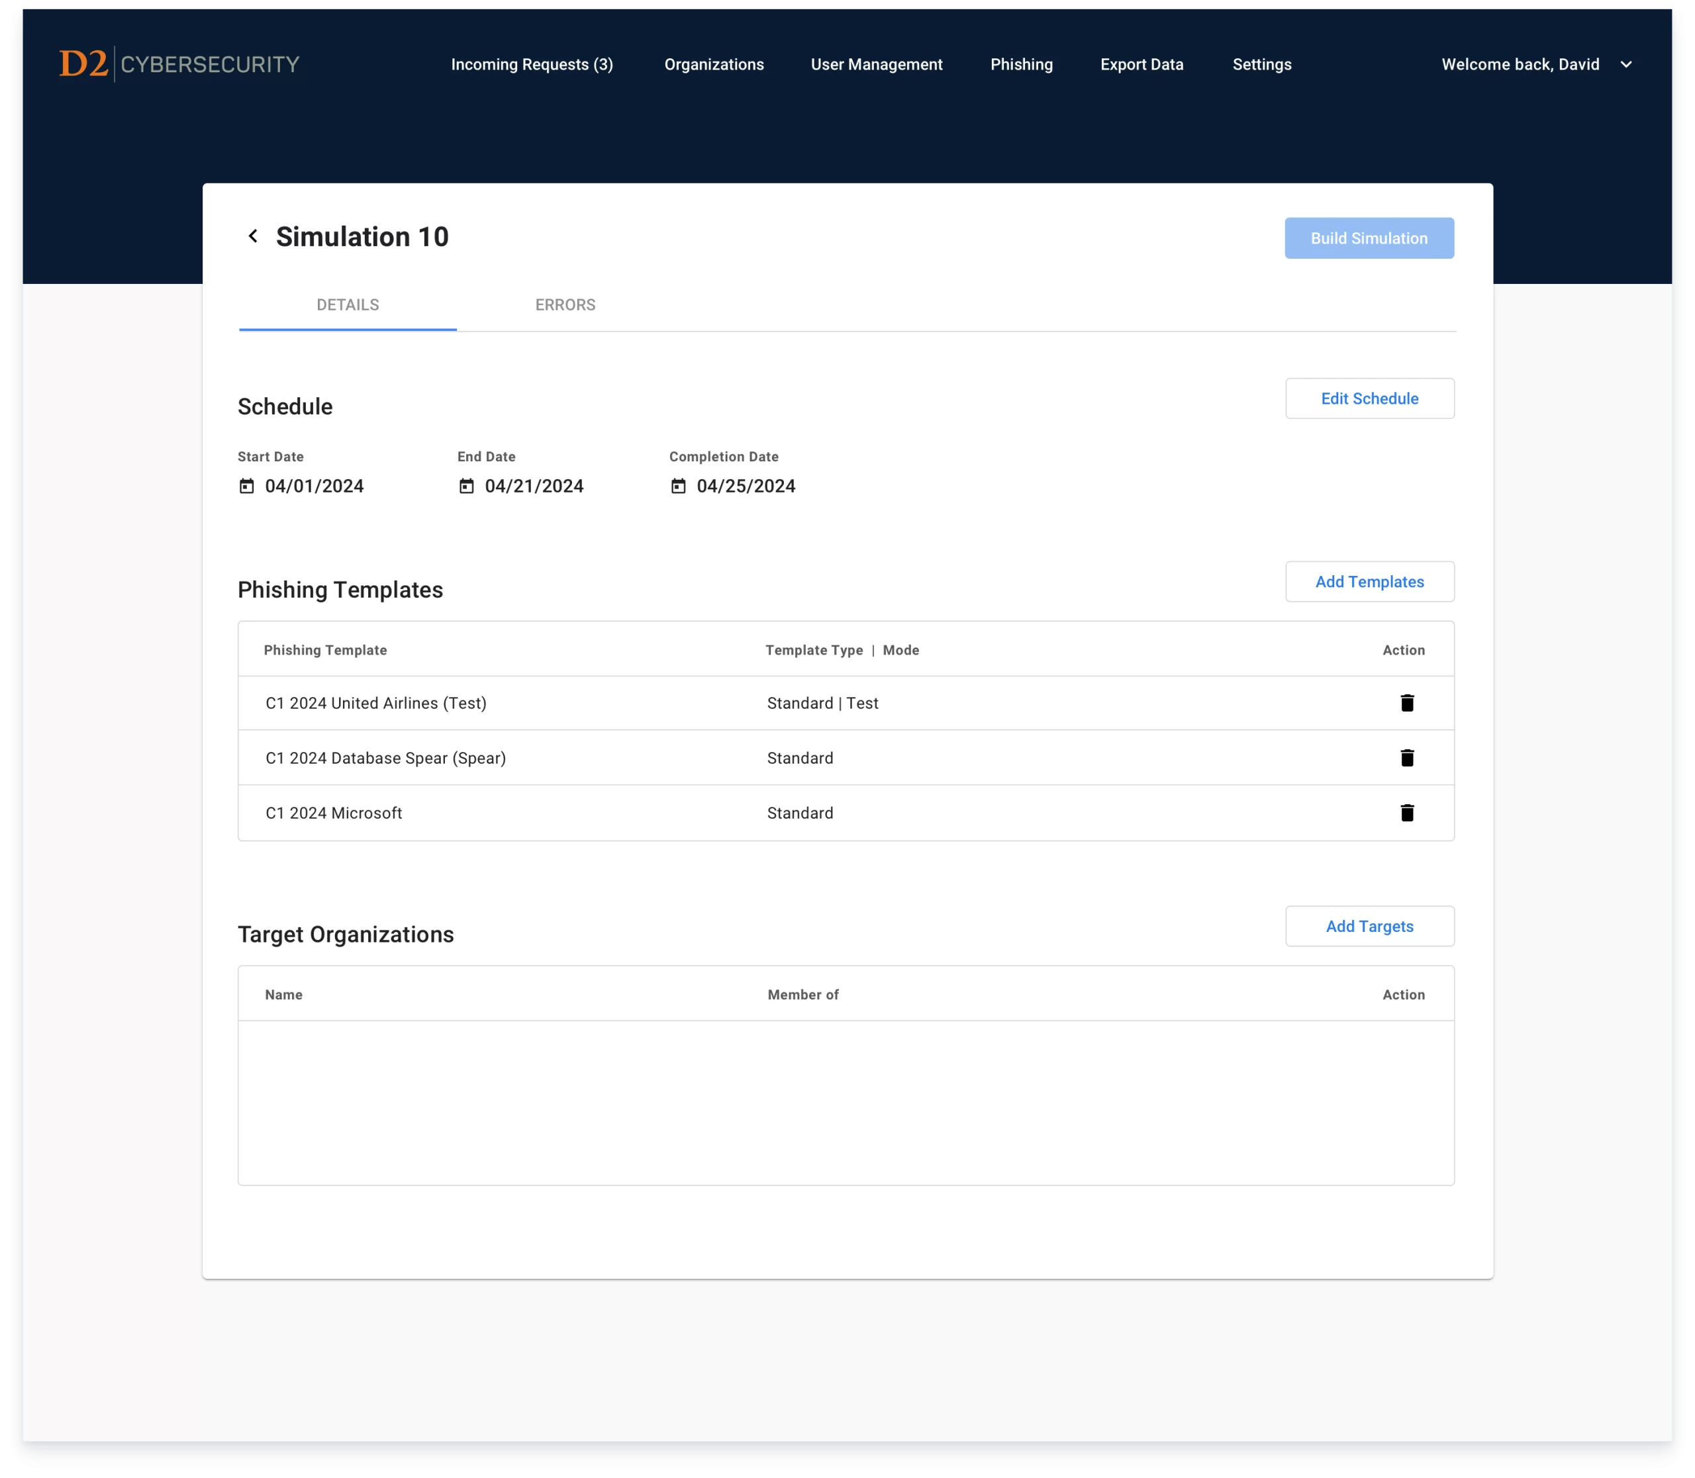Click the Template Type | Mode column header

click(842, 650)
